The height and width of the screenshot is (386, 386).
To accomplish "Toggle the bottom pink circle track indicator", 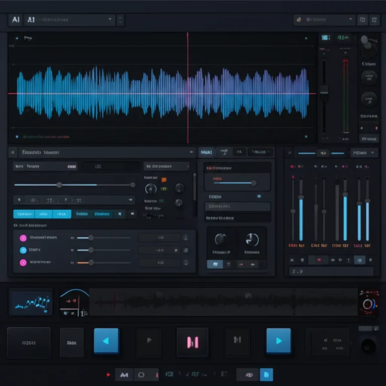I will (23, 262).
